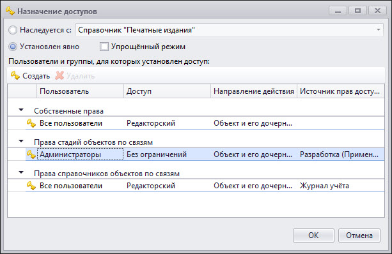Click key icon of Администраторы row

click(x=31, y=154)
